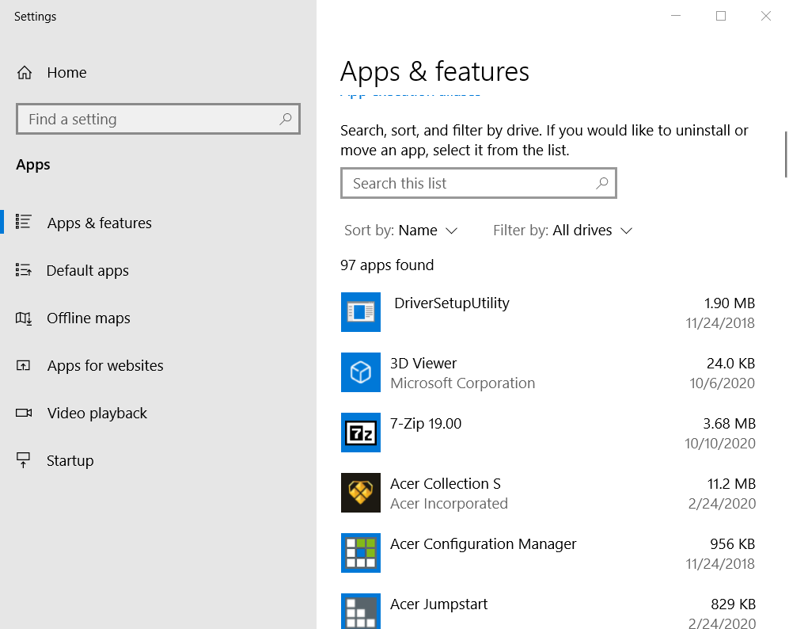Click the Acer Configuration Manager icon

tap(360, 553)
